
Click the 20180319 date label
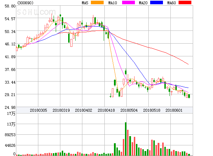[x=61, y=110]
